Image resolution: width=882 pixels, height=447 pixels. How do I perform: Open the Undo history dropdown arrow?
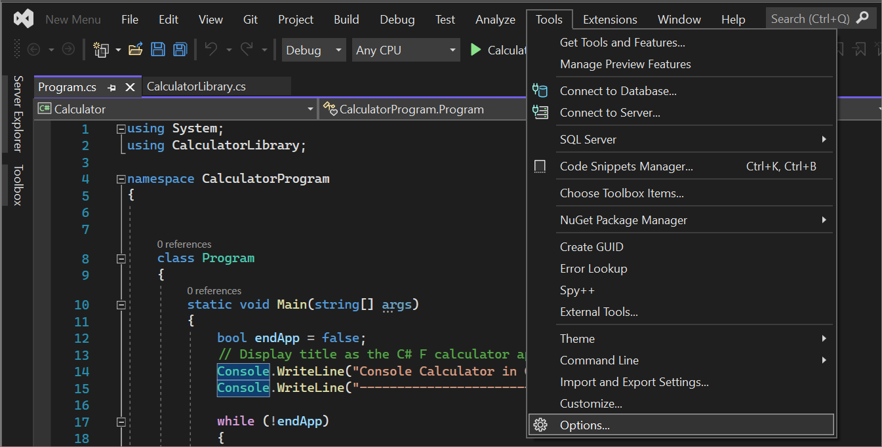coord(229,50)
